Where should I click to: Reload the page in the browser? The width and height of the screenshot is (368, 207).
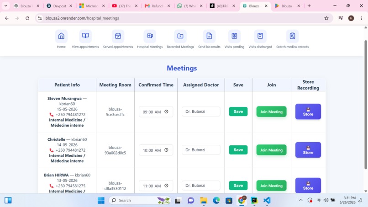coord(27,18)
